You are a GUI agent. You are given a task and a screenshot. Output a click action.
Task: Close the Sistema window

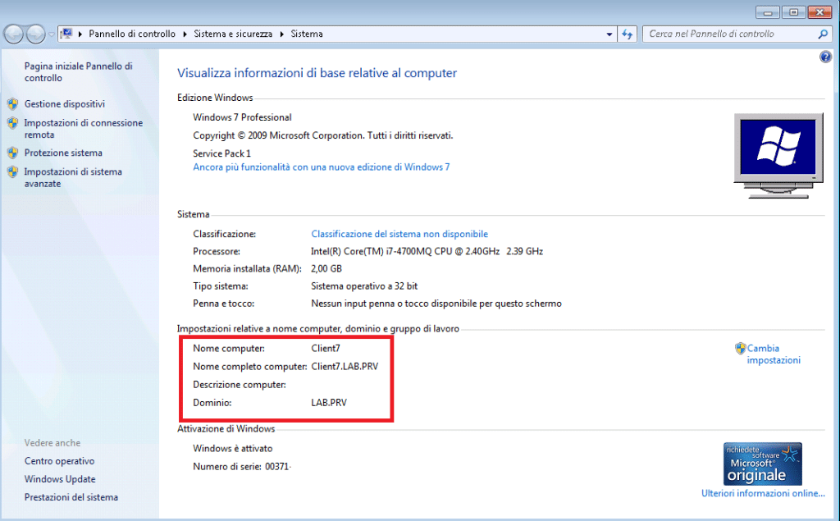[x=819, y=11]
